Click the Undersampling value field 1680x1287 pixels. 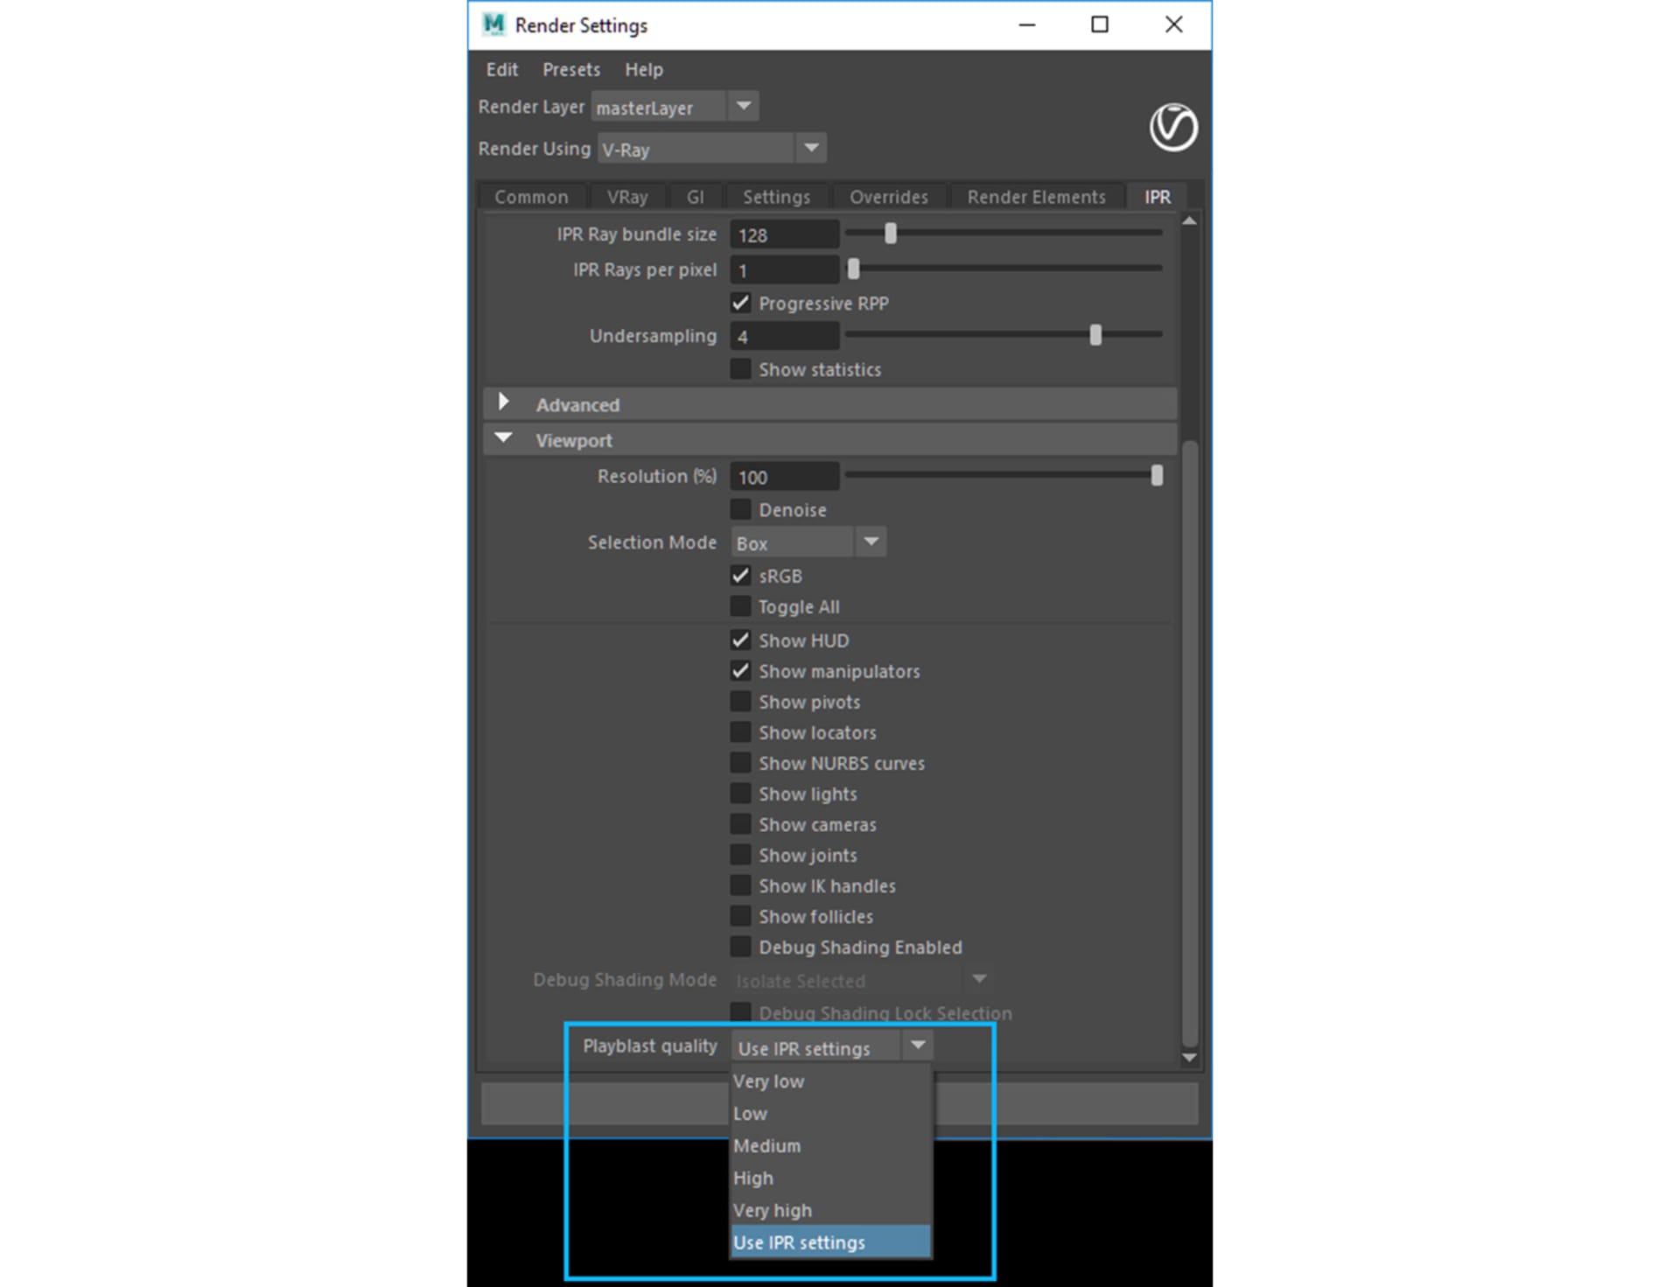pos(785,336)
